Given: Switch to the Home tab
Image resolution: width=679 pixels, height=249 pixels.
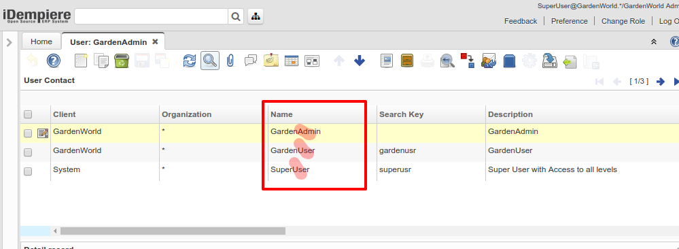Looking at the screenshot, I should (41, 41).
